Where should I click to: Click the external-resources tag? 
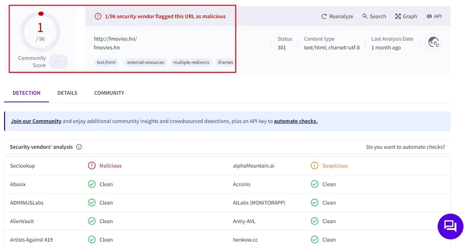[x=146, y=62]
